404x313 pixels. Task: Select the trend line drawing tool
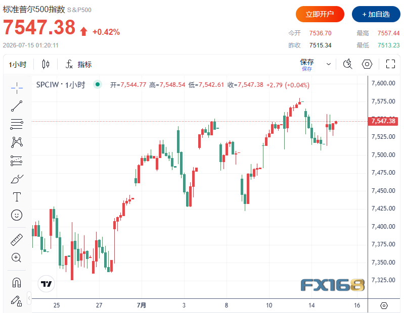coord(17,106)
